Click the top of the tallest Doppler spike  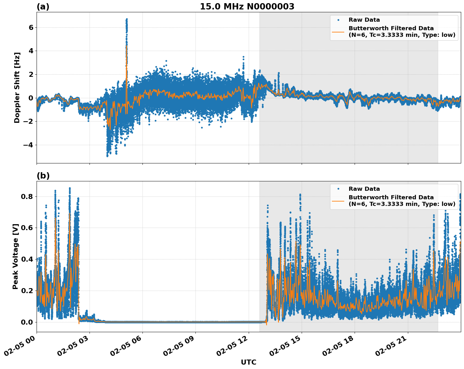tap(127, 19)
